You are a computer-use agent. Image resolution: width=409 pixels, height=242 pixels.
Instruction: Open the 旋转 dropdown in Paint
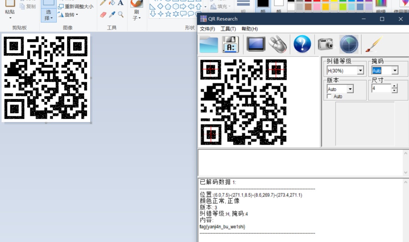68,15
